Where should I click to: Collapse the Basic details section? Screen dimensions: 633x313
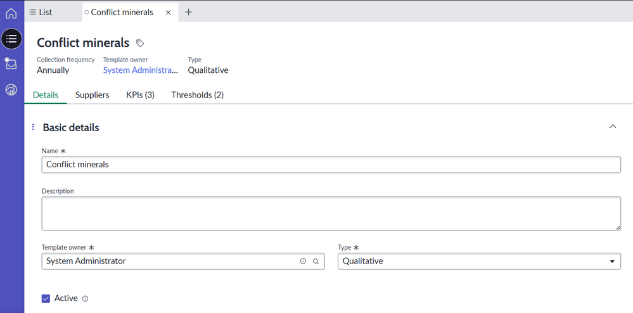pyautogui.click(x=612, y=127)
